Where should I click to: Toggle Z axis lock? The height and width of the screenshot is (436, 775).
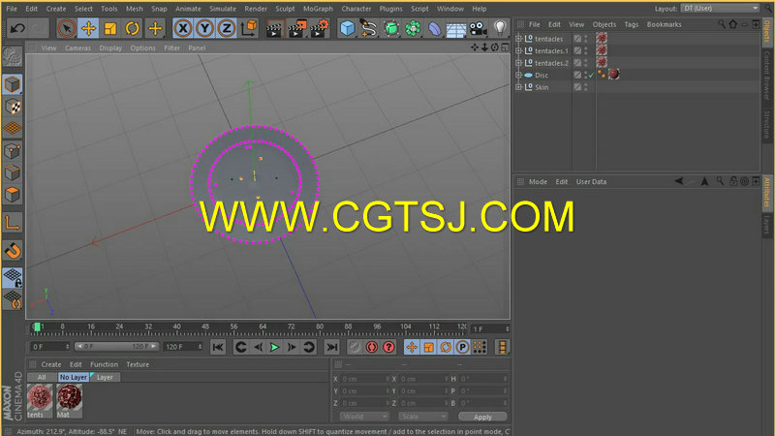pyautogui.click(x=227, y=28)
